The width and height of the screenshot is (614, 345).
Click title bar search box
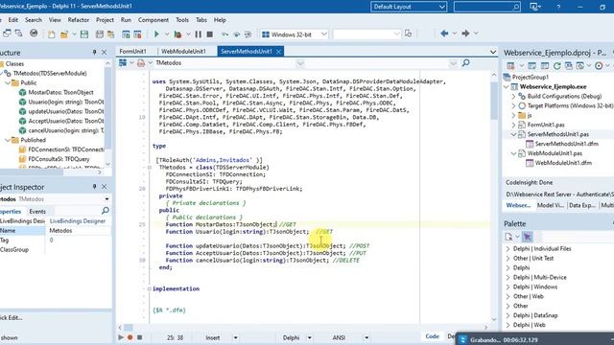click(x=487, y=7)
